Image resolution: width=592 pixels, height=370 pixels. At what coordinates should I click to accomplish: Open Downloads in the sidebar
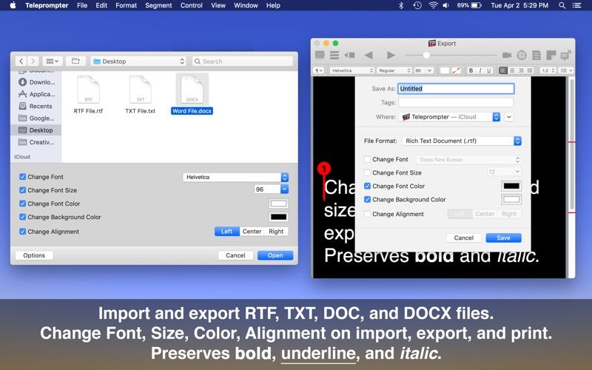(36, 82)
